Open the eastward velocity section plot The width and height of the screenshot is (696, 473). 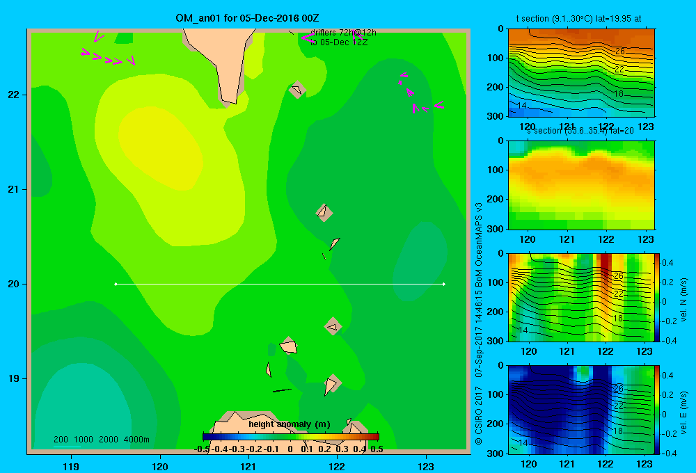tap(580, 410)
